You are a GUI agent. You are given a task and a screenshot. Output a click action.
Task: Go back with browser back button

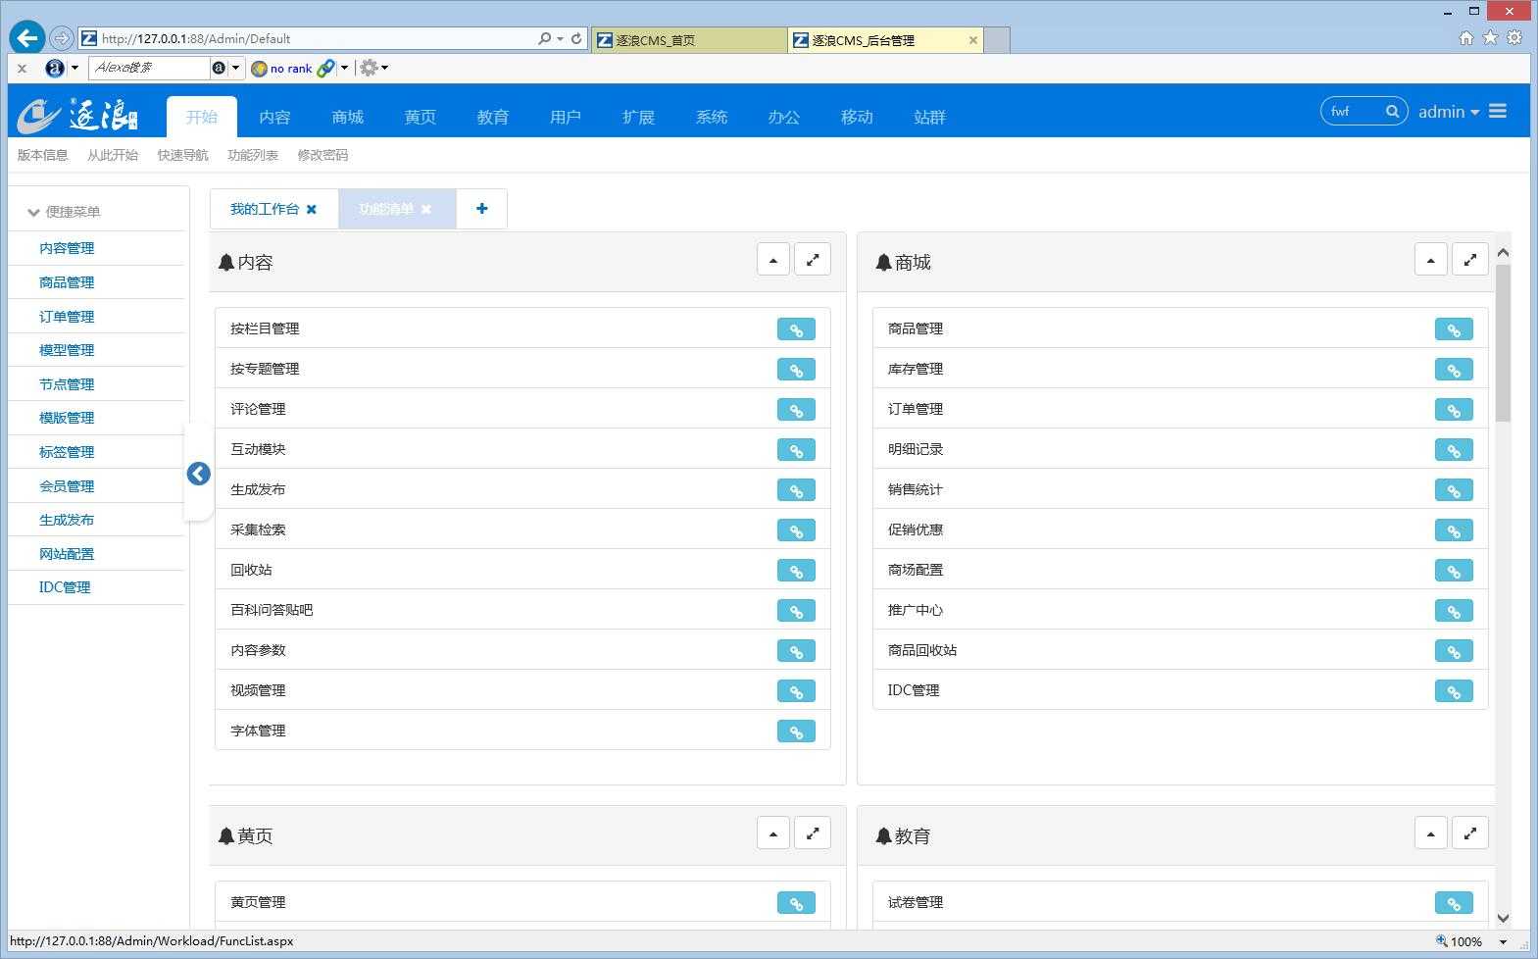27,37
